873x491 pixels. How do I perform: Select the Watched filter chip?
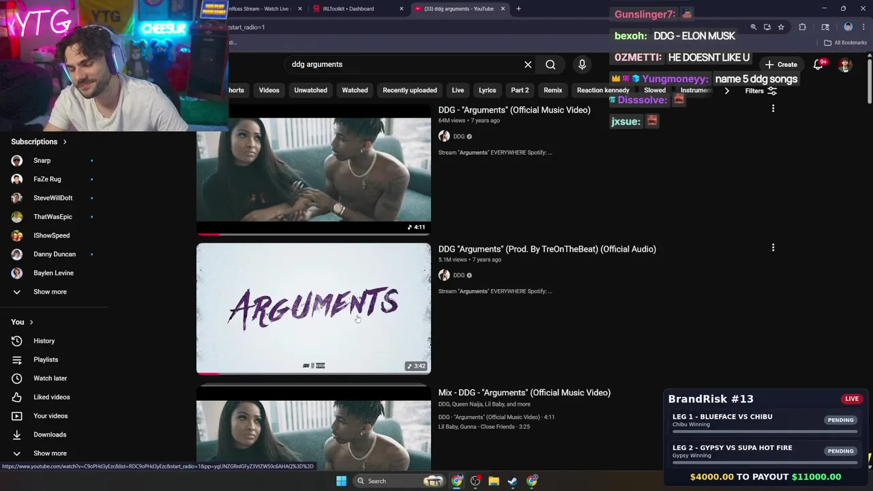click(355, 90)
